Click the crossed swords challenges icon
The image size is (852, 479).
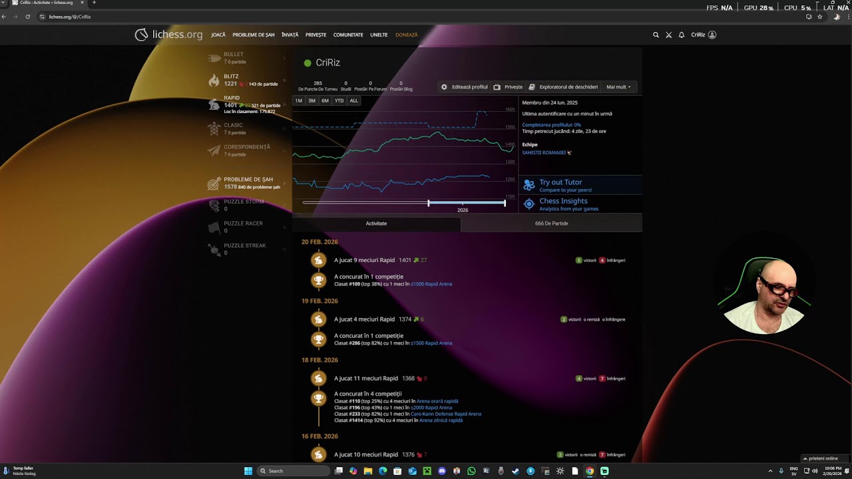point(669,35)
